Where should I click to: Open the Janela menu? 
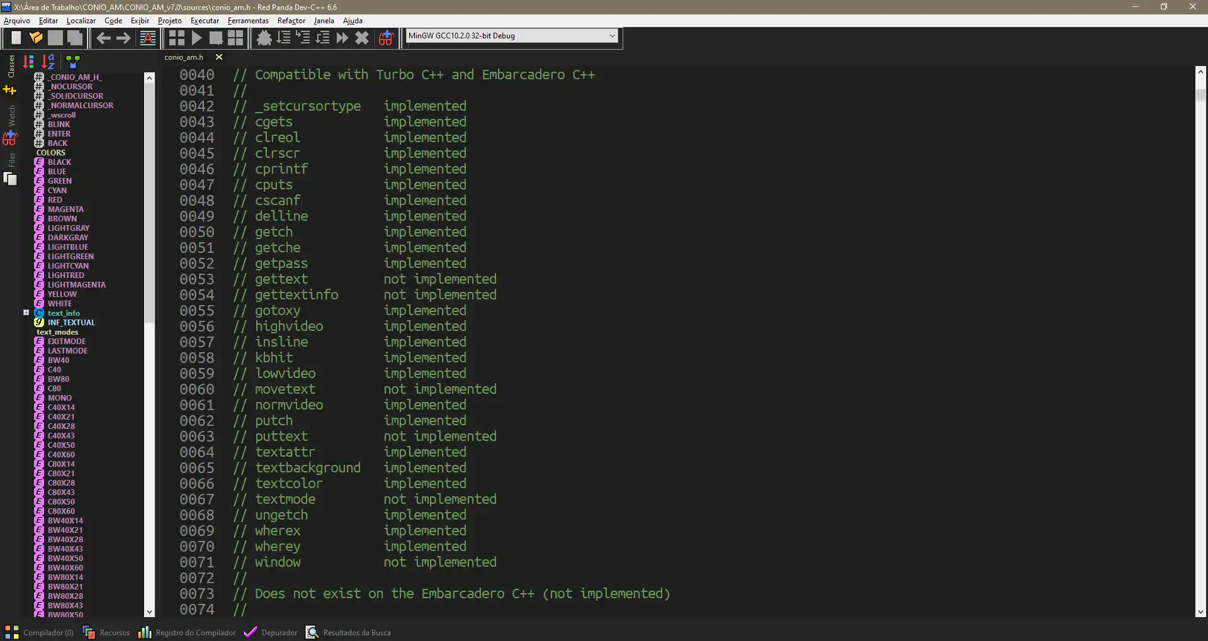[x=324, y=21]
